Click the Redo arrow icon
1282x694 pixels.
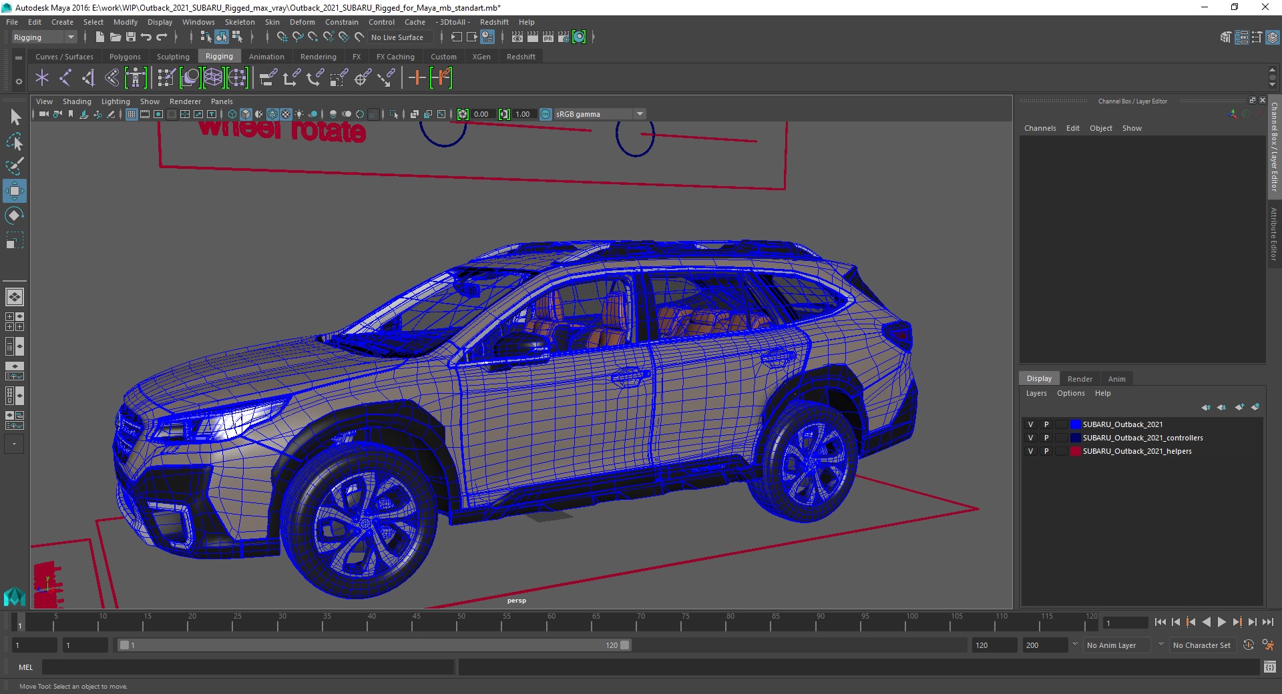[162, 37]
